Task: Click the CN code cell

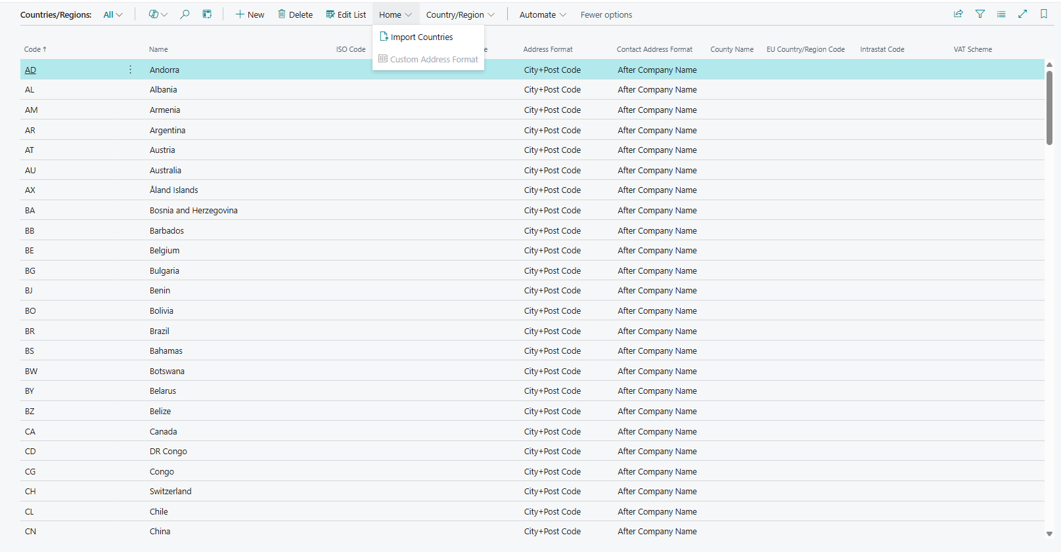Action: point(30,532)
